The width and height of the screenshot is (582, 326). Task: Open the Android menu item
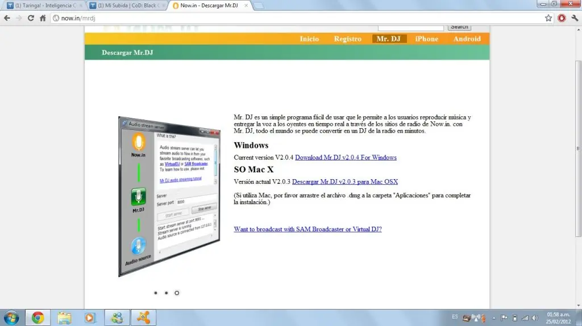pos(467,39)
